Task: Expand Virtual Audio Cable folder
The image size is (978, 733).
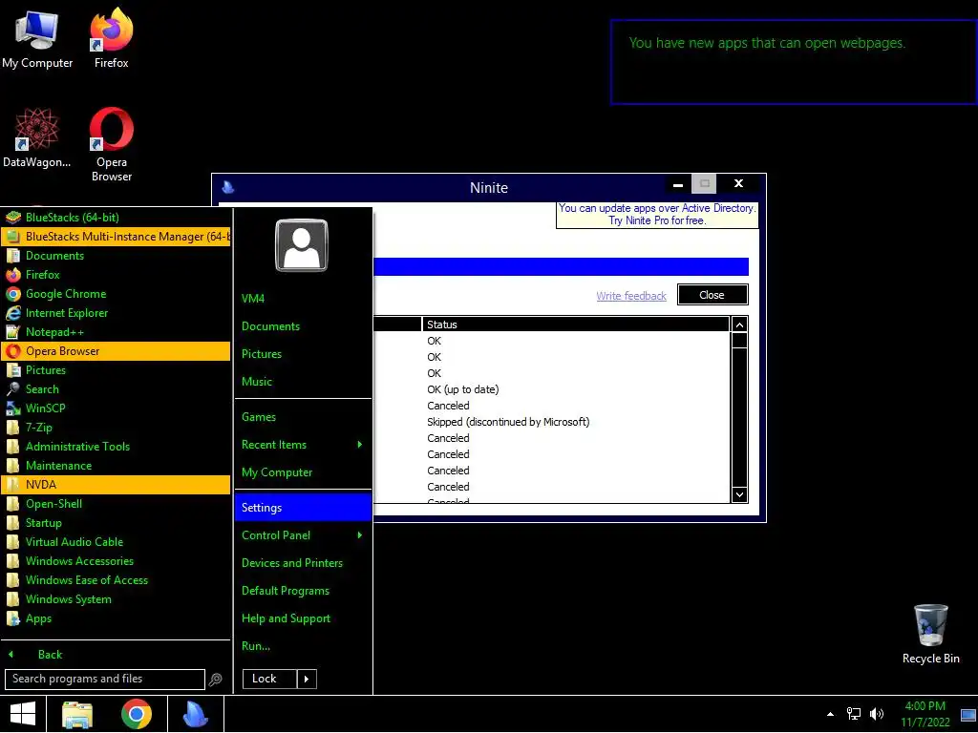Action: point(116,542)
